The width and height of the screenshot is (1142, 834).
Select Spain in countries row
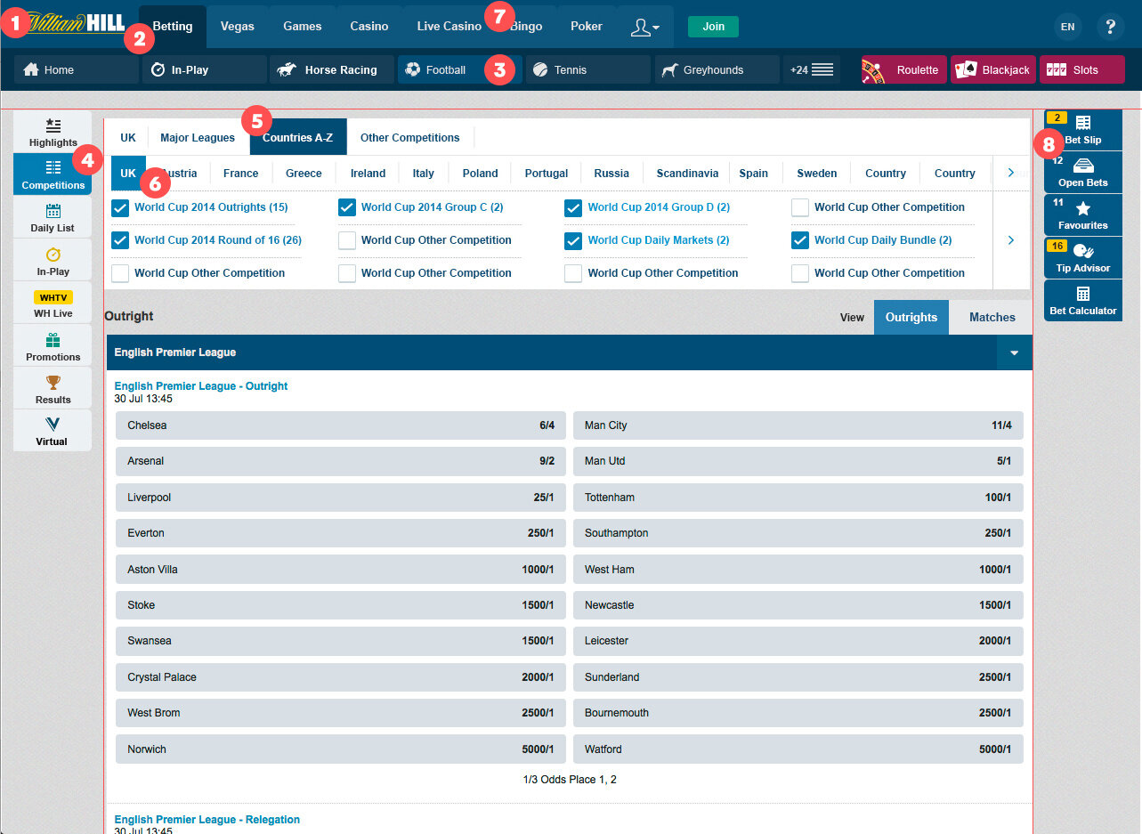point(754,173)
